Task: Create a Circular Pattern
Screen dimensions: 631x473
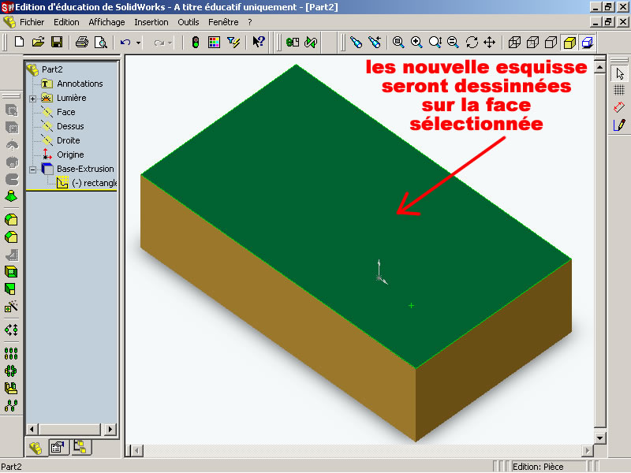Action: (11, 371)
